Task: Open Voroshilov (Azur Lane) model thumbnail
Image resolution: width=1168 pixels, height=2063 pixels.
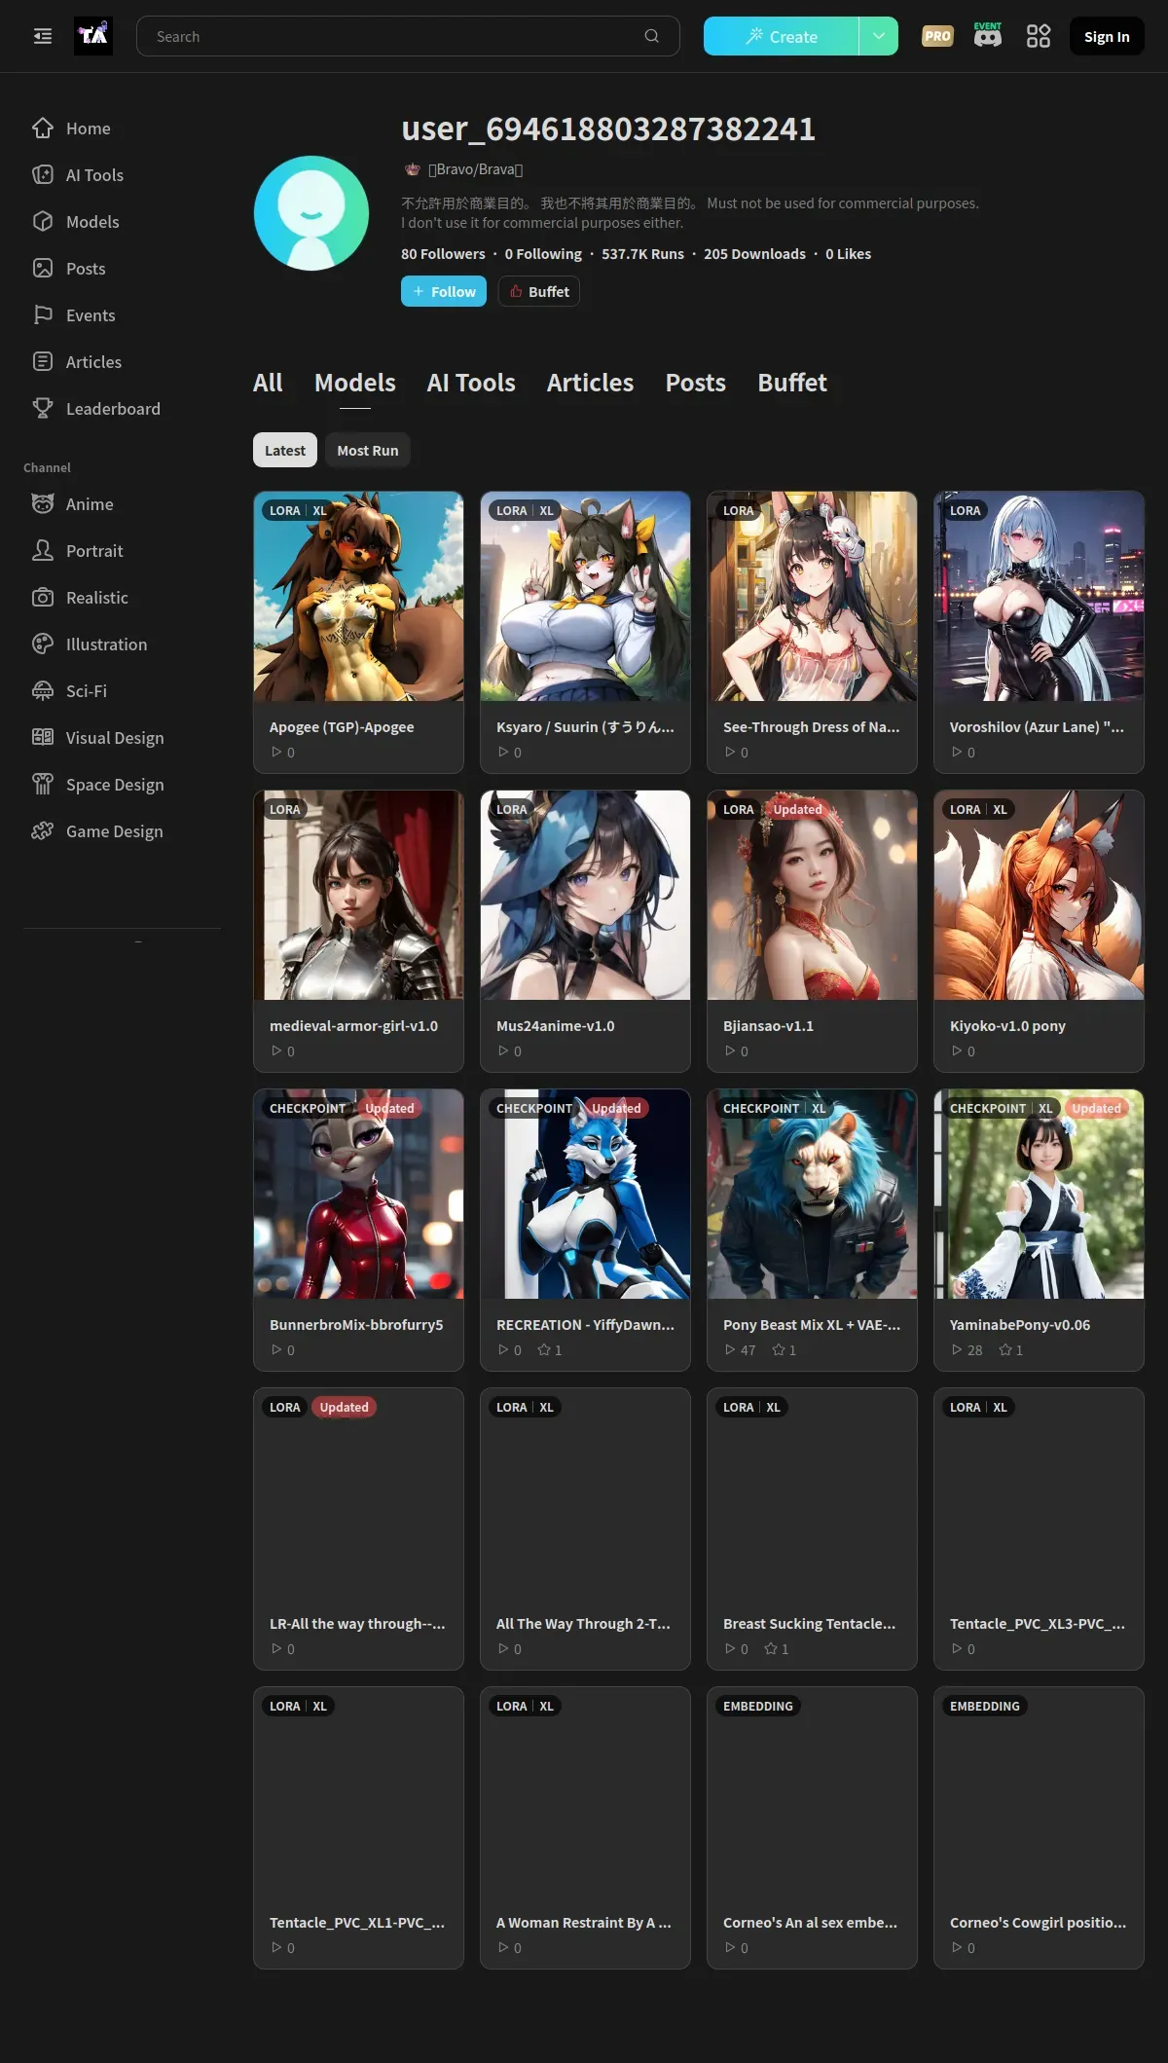Action: [1039, 596]
